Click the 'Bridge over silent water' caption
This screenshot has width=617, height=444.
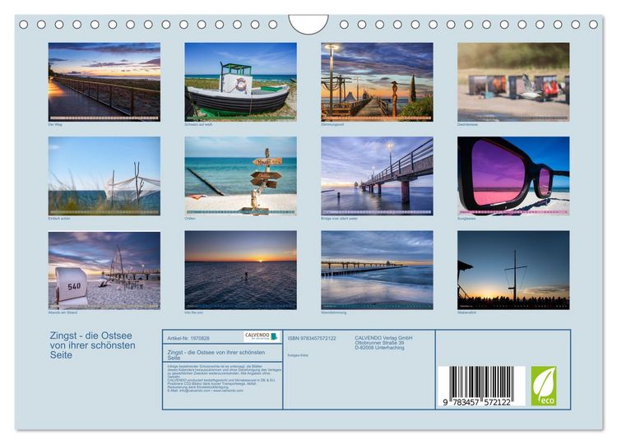click(x=339, y=218)
